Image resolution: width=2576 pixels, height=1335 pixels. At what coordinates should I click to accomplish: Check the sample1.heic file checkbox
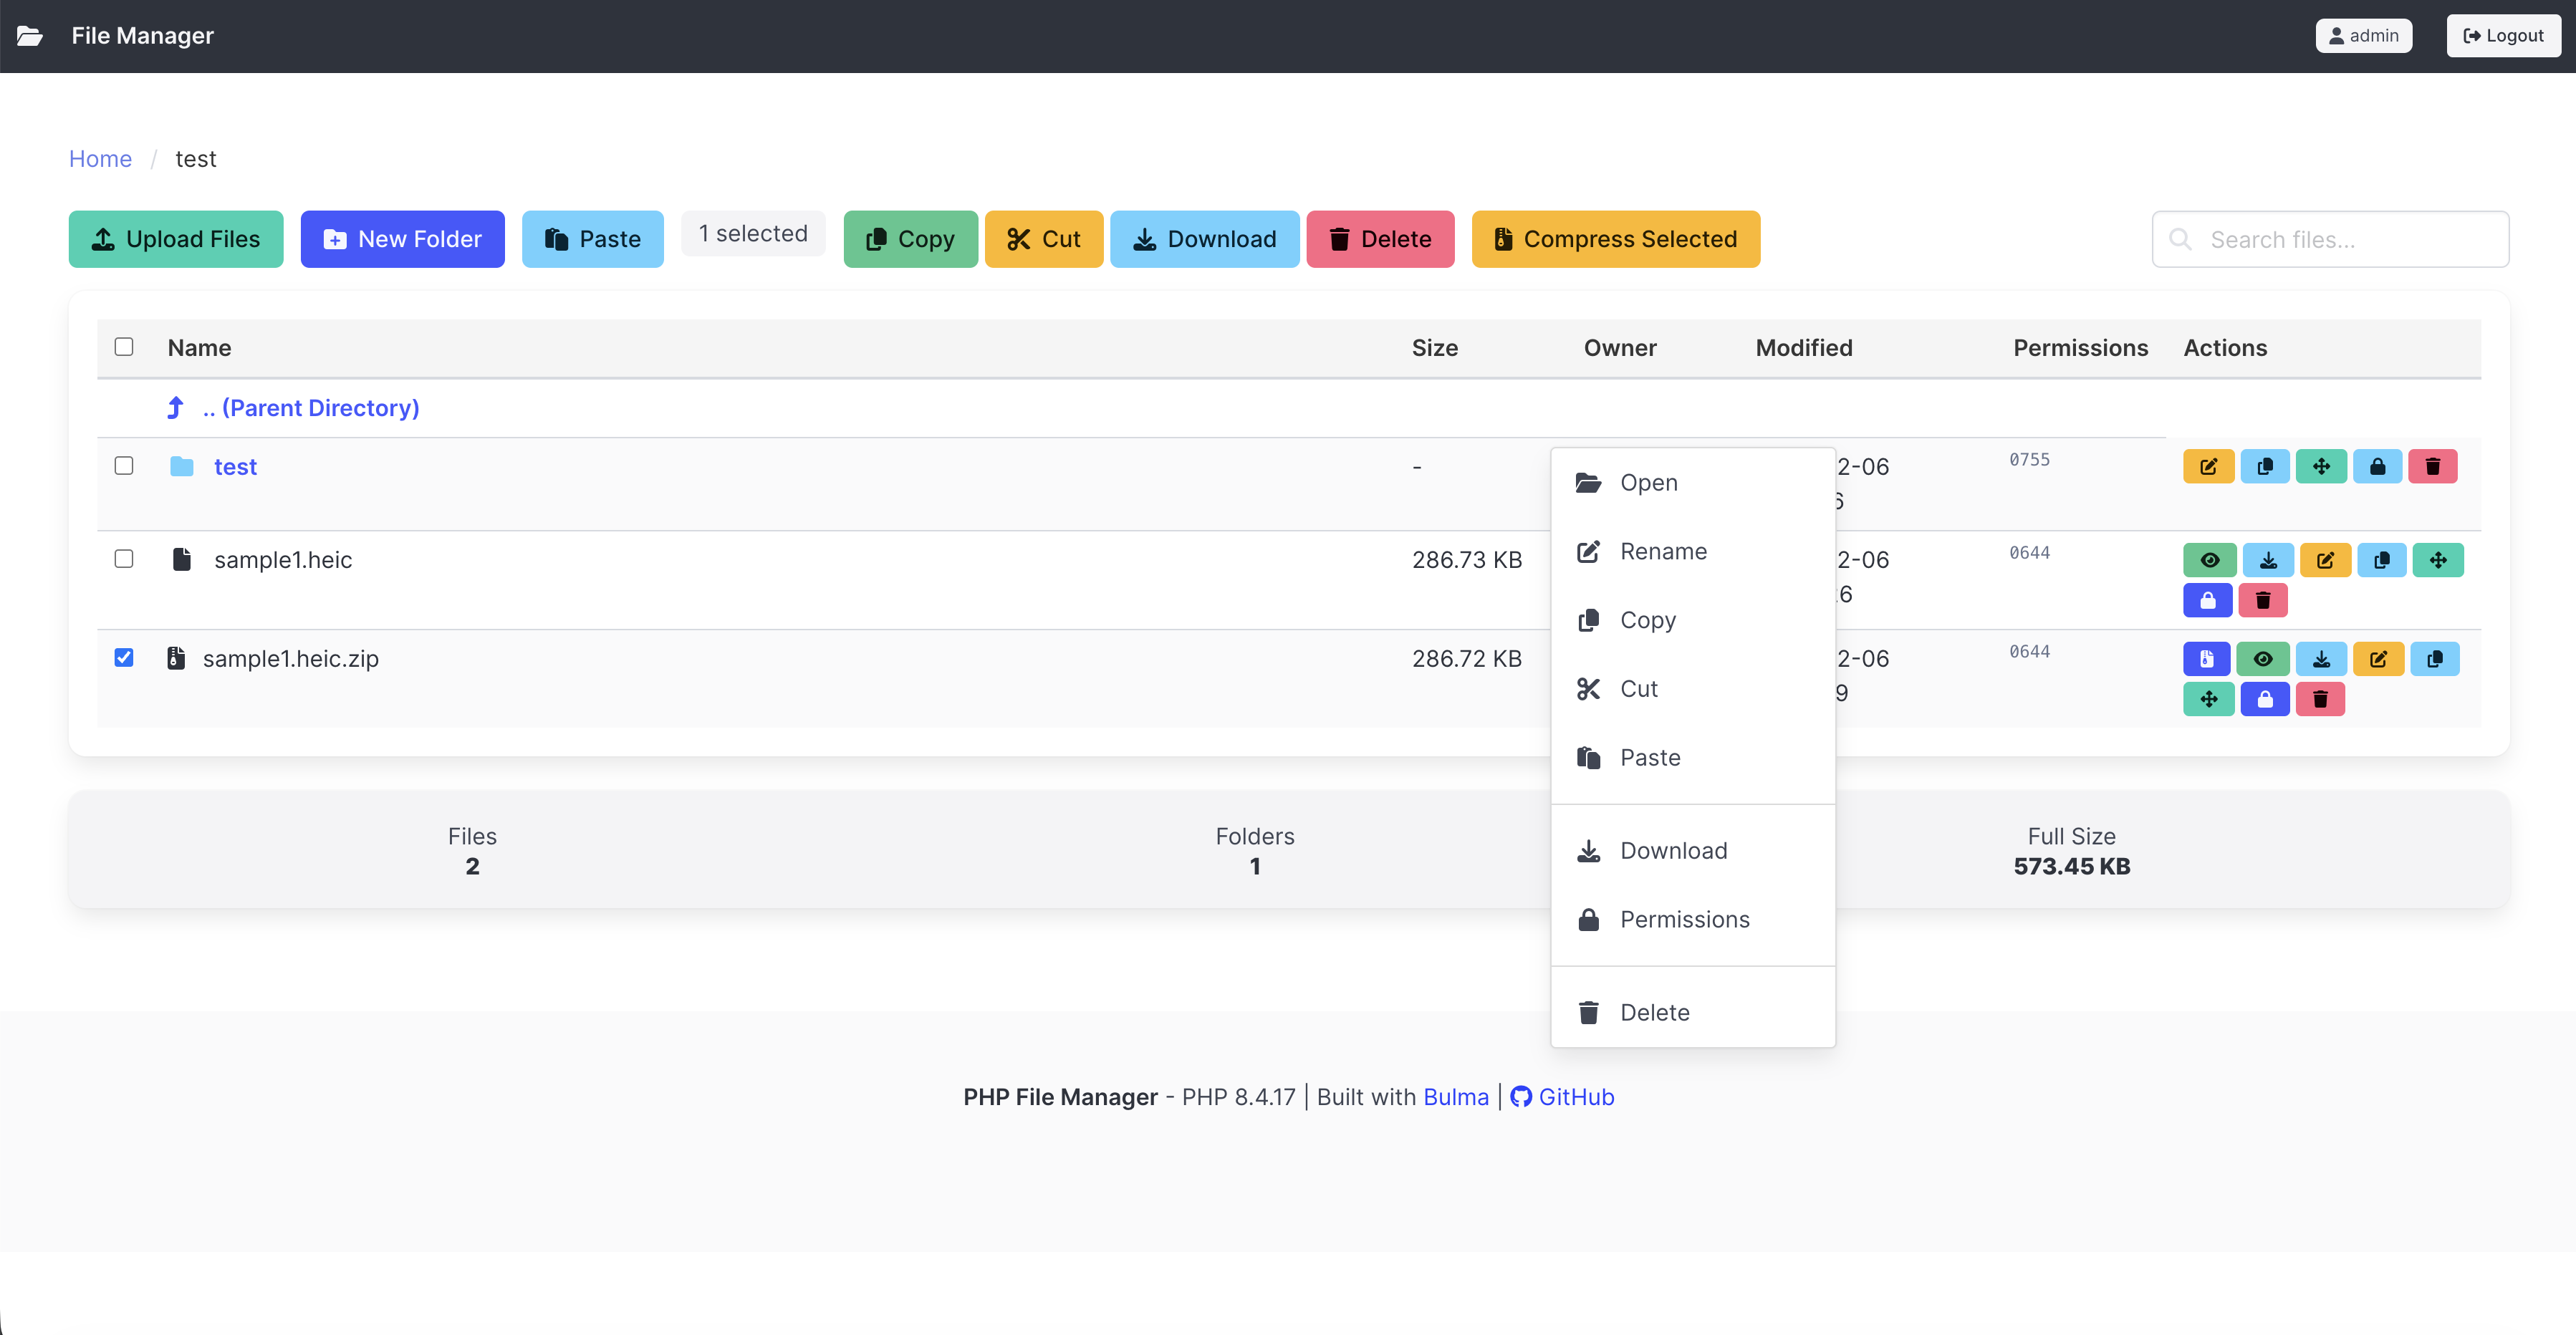124,558
